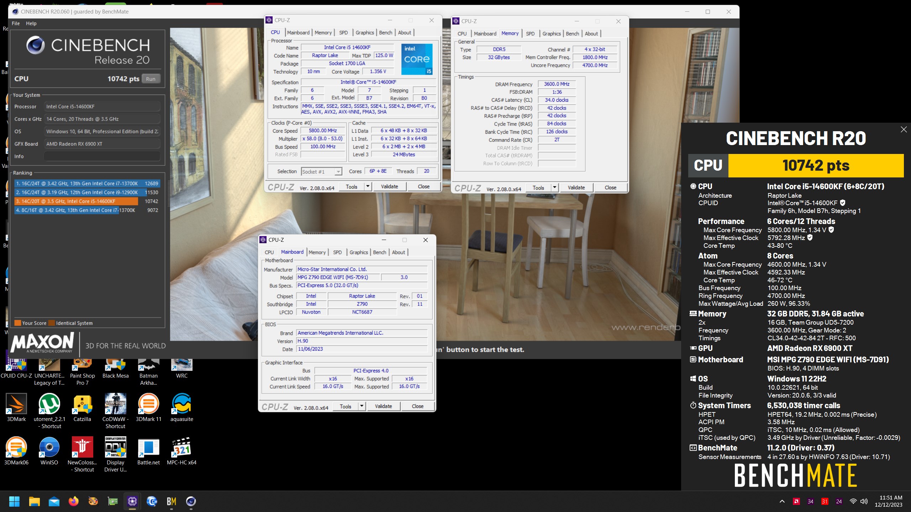Open Firefox from the taskbar

73,501
